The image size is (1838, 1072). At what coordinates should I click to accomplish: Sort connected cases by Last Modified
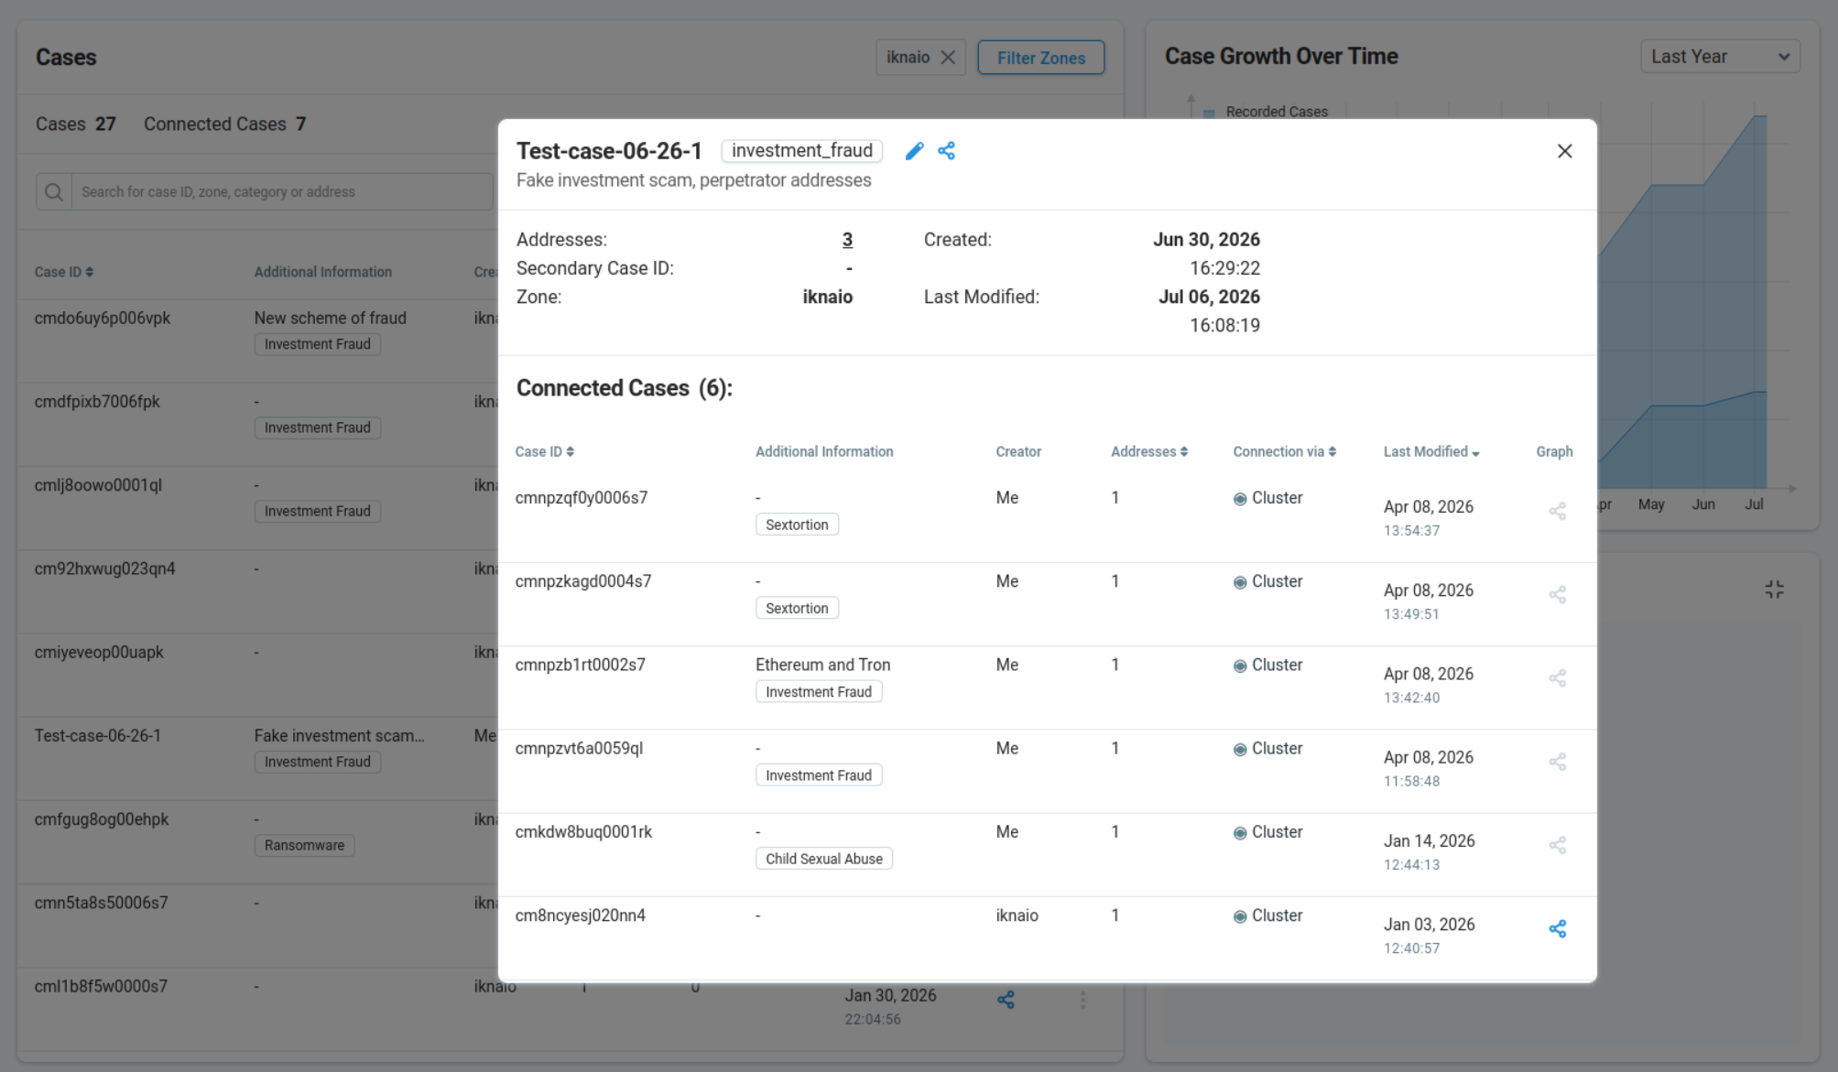click(x=1430, y=452)
